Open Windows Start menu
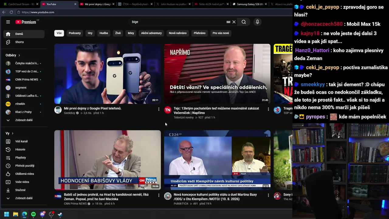 pos(6,214)
